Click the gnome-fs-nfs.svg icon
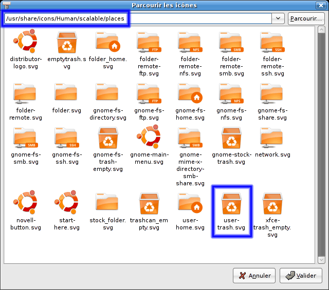Screen dimensions: 329x290 pos(231,93)
